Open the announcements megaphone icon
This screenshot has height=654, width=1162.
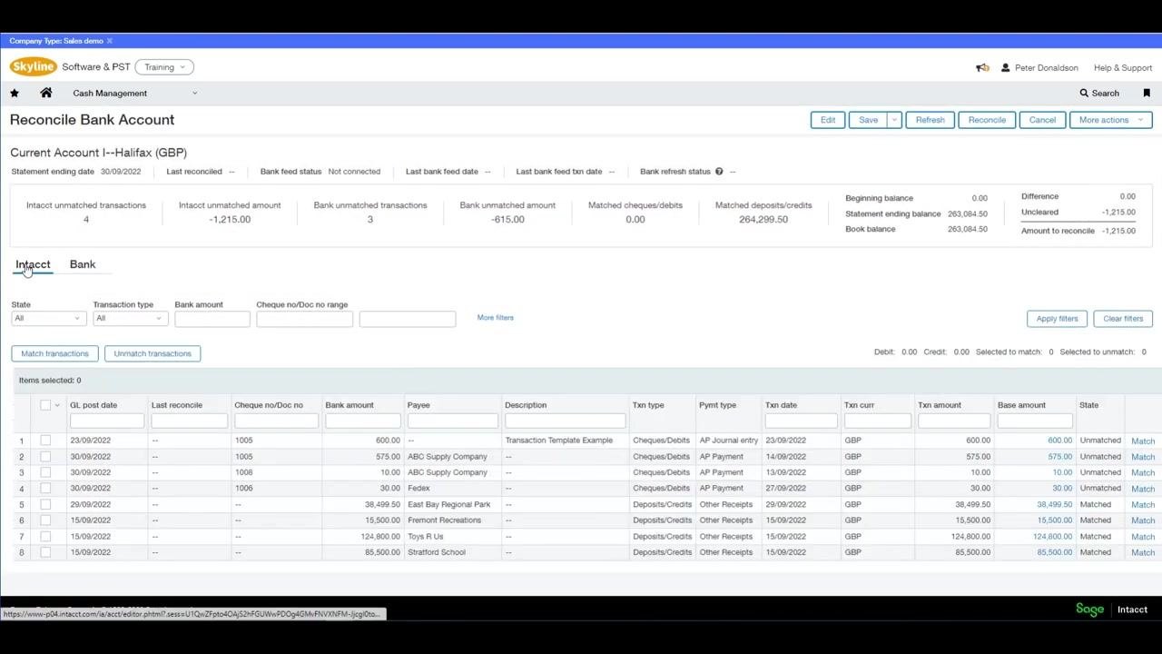coord(982,67)
